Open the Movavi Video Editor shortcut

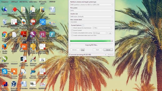[33, 72]
